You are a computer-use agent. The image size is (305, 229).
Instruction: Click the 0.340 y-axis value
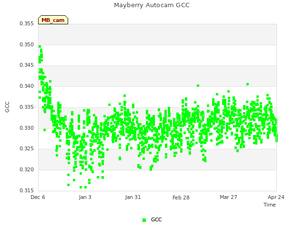pos(27,86)
